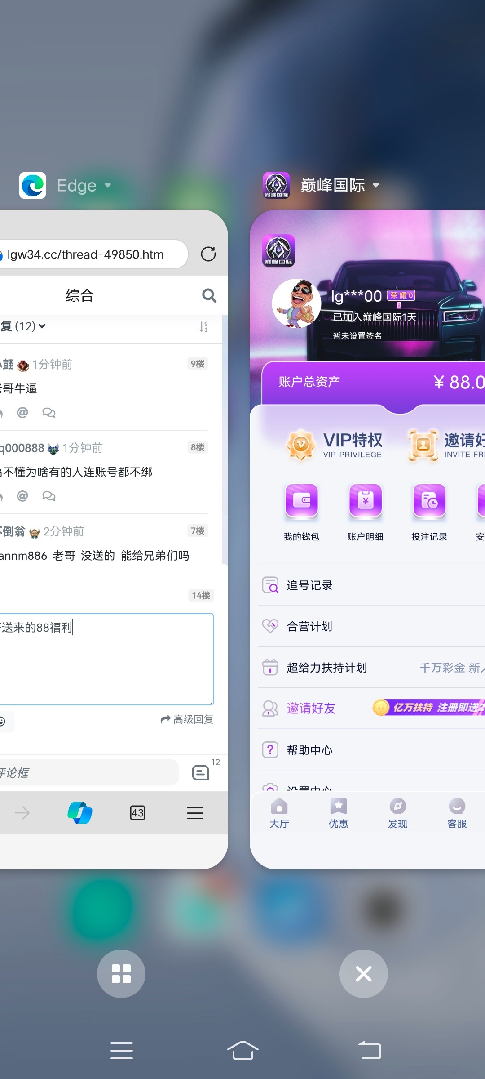Switch to the 优惠 tab

point(338,813)
